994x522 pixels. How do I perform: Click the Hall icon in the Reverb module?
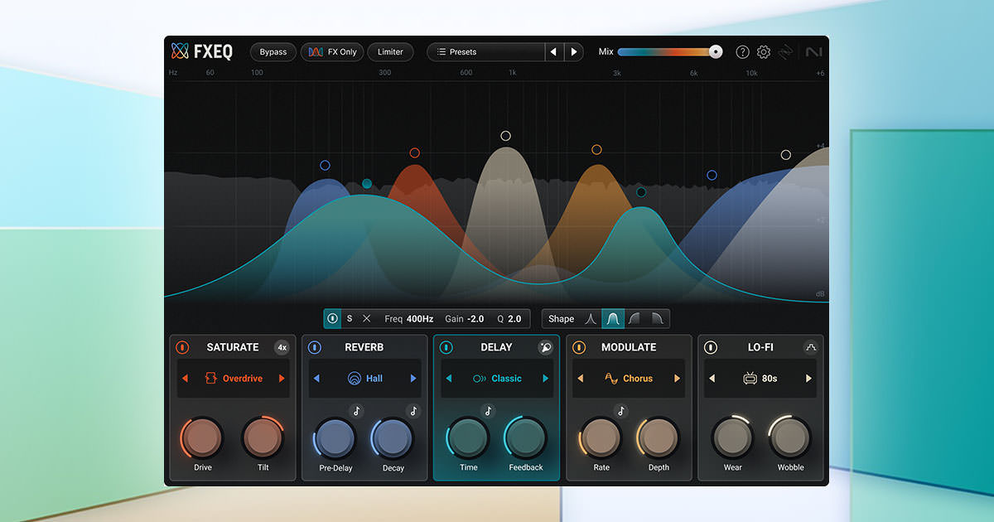click(354, 379)
